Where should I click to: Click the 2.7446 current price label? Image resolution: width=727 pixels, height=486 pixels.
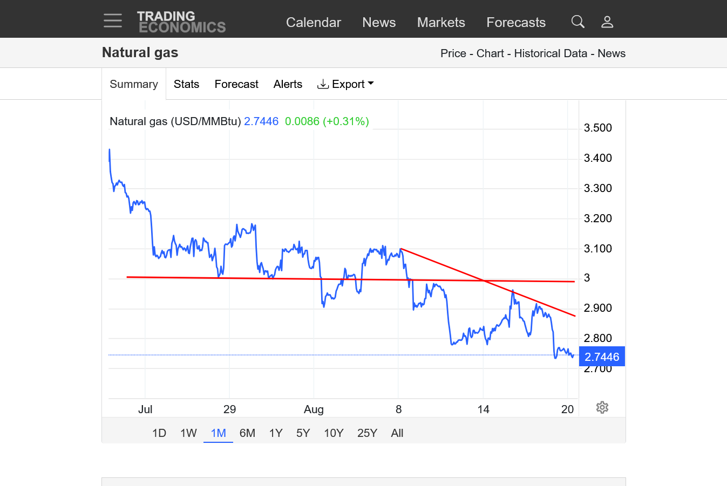[602, 357]
